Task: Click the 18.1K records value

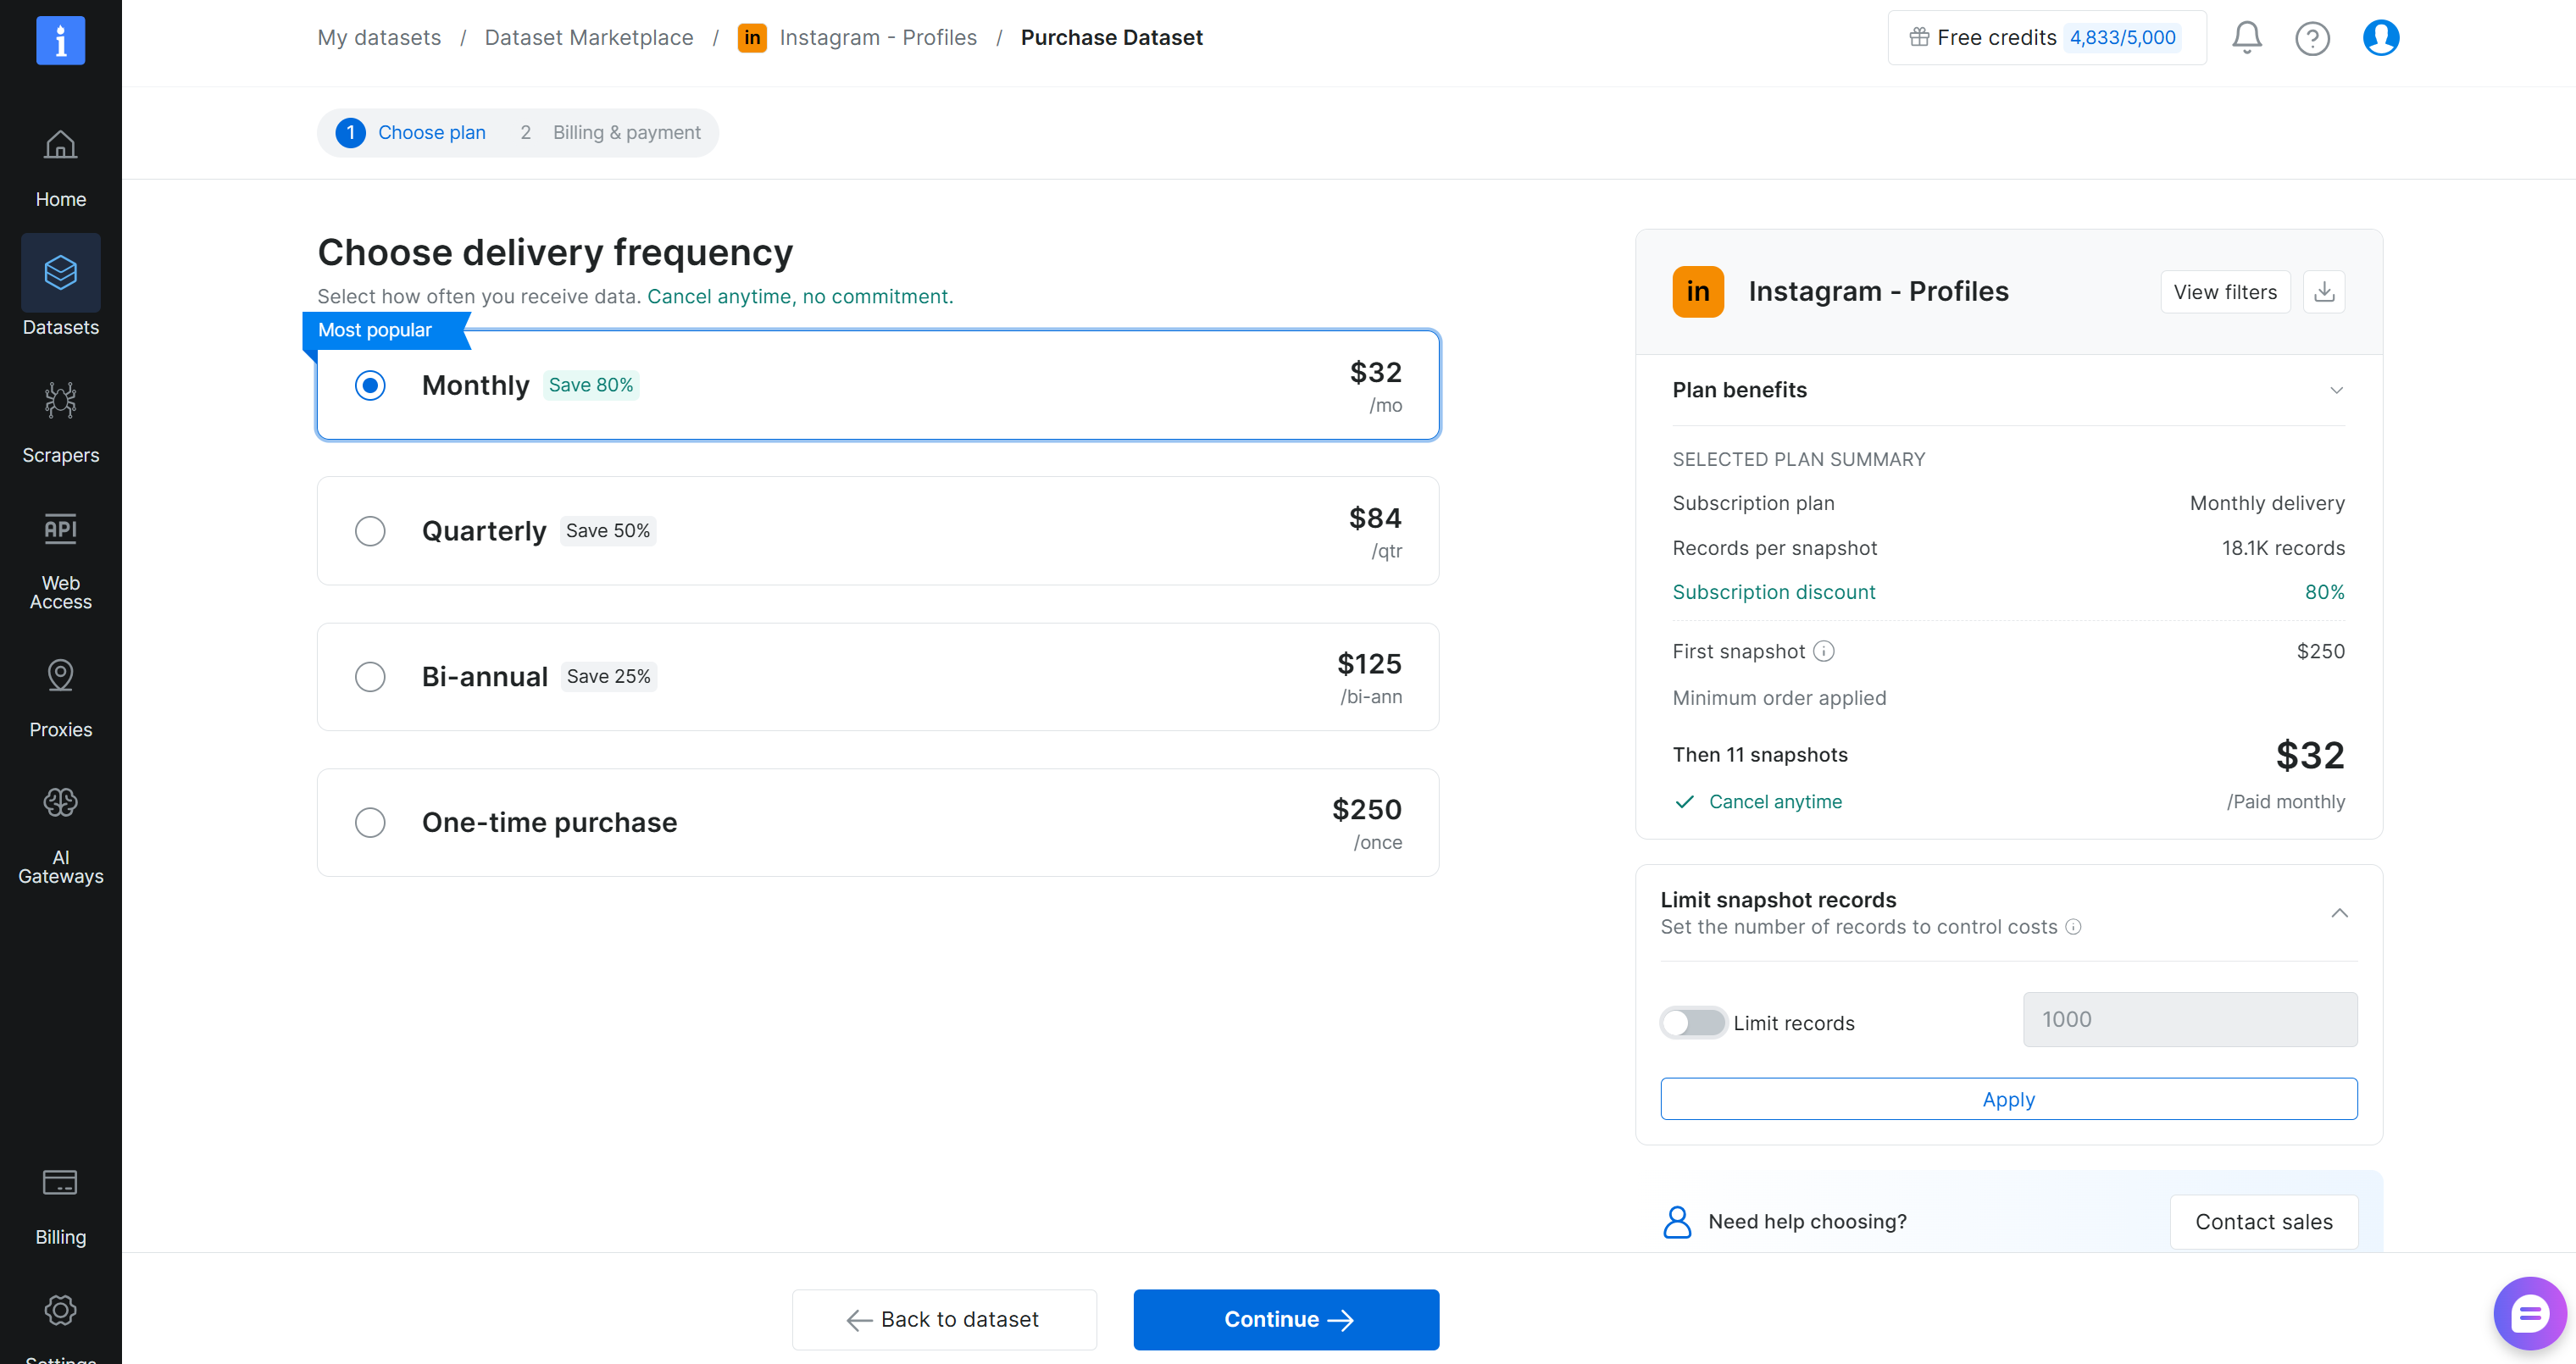Action: (2283, 548)
